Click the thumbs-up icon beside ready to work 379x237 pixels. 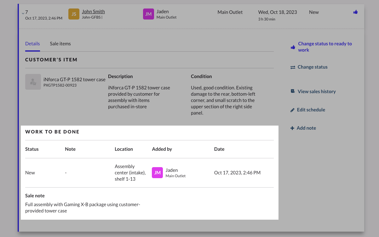(x=293, y=47)
